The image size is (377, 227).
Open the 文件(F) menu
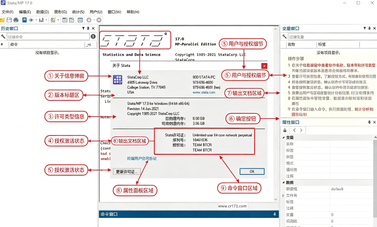click(8, 12)
